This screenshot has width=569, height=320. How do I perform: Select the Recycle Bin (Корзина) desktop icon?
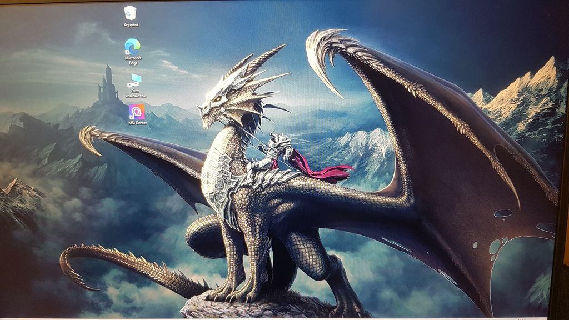(x=131, y=13)
